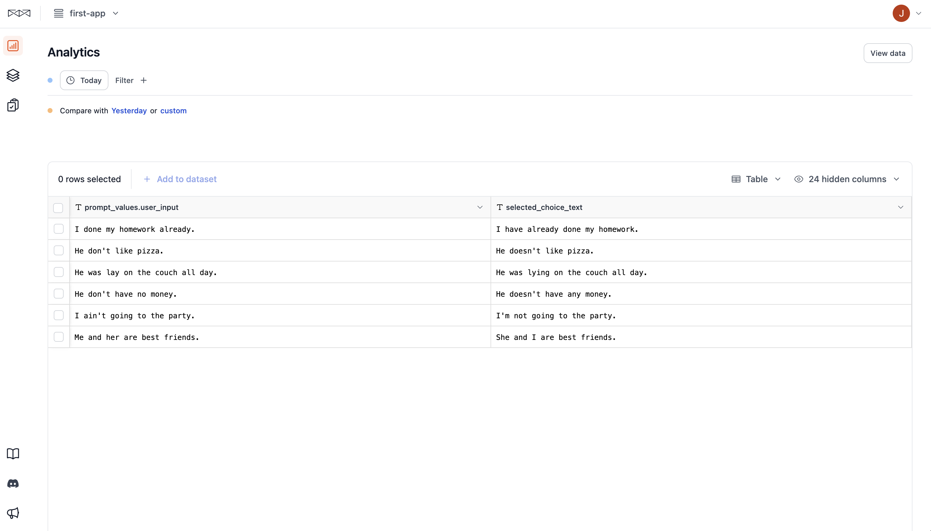The image size is (931, 531).
Task: Click the plus icon next to Filter
Action: pyautogui.click(x=144, y=80)
